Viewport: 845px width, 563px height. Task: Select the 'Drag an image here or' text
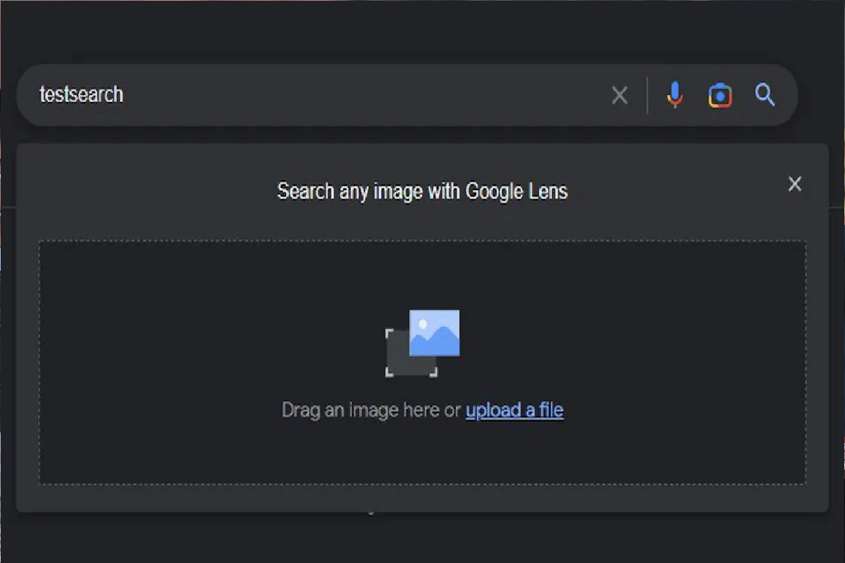[x=371, y=410]
